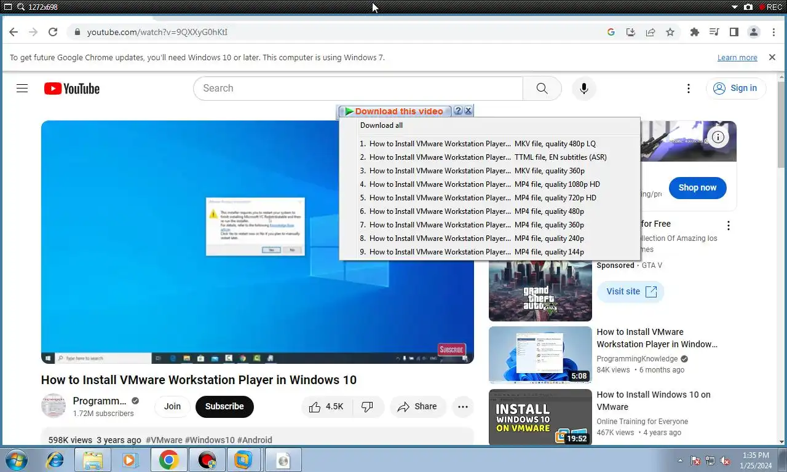Start voice search with microphone
The width and height of the screenshot is (787, 472).
[x=584, y=88]
